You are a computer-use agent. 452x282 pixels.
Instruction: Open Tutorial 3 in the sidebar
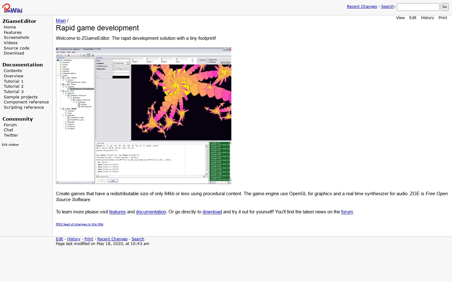pos(13,92)
